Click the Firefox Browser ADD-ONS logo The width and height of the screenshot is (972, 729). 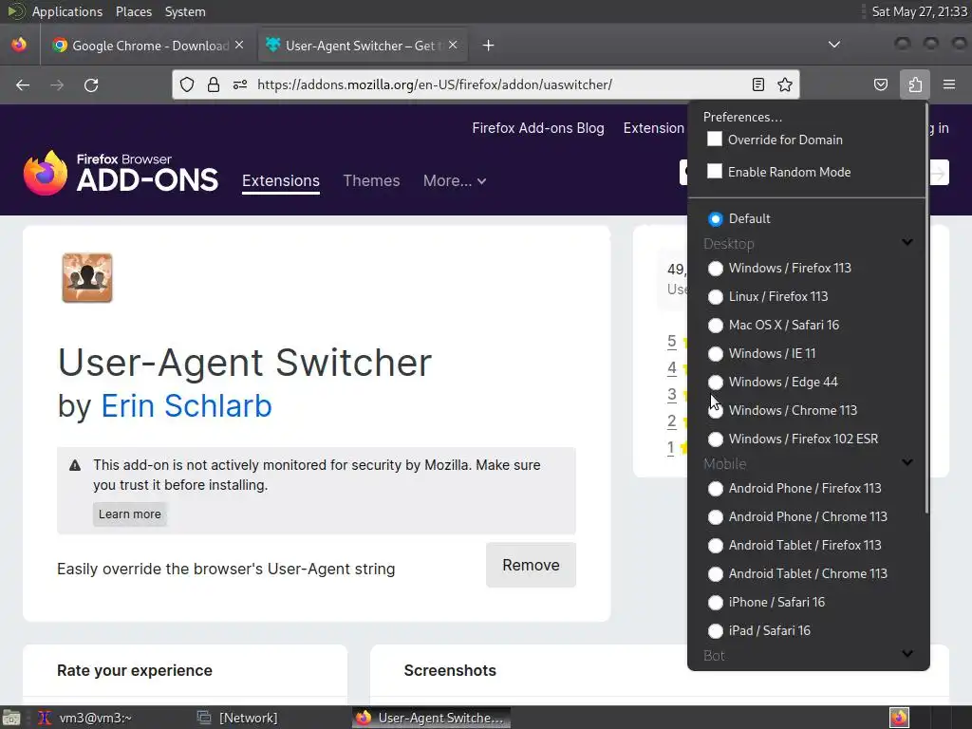point(121,173)
